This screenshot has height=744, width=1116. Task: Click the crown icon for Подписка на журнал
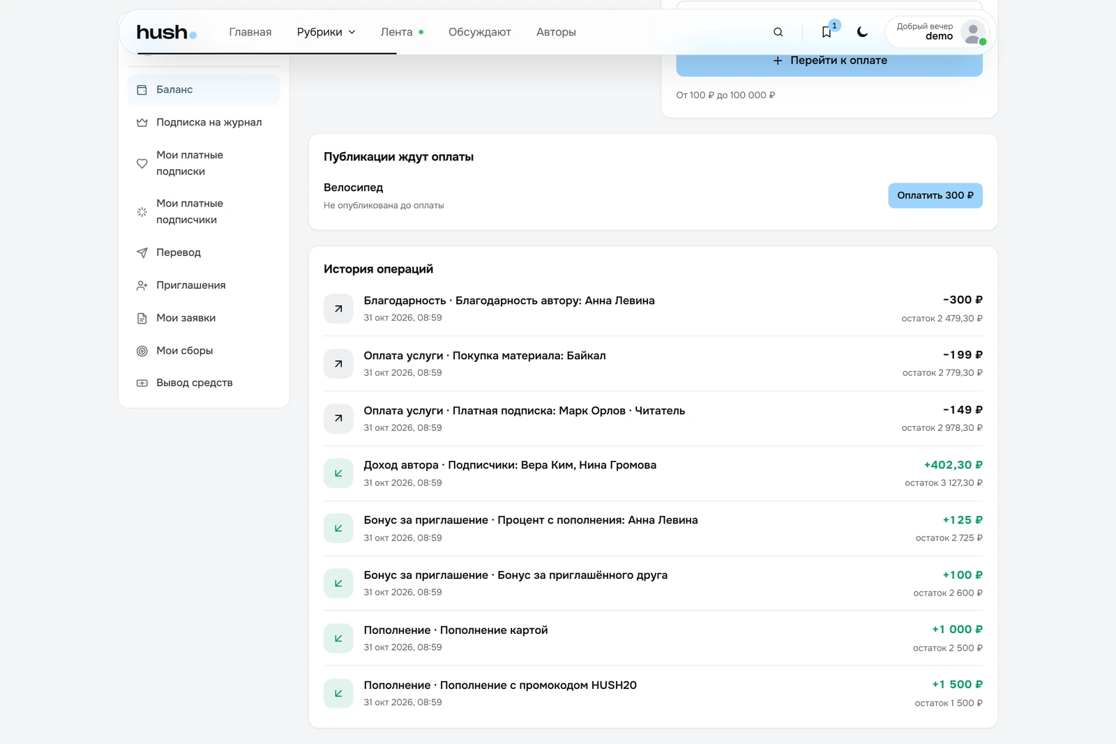click(142, 123)
